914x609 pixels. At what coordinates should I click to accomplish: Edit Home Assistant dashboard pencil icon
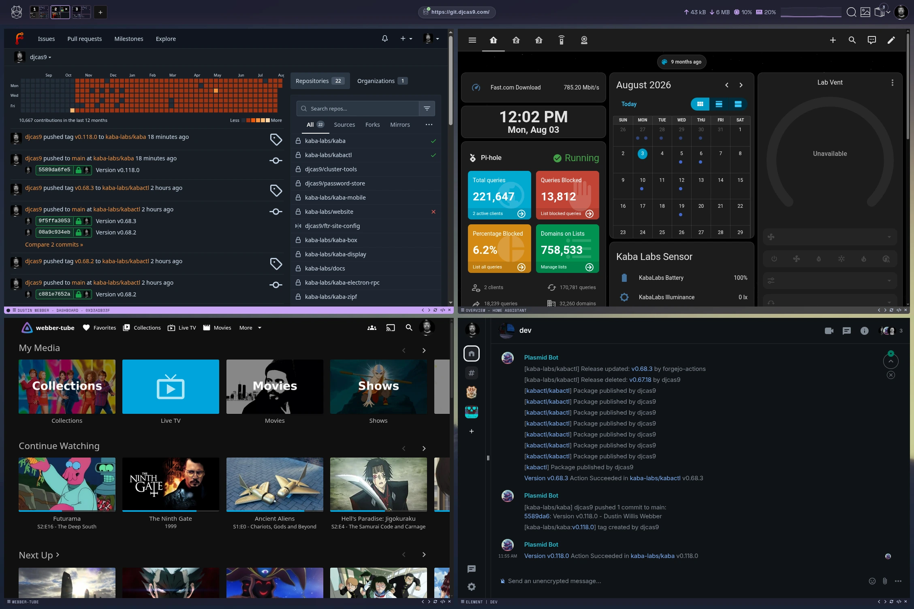[x=891, y=40]
